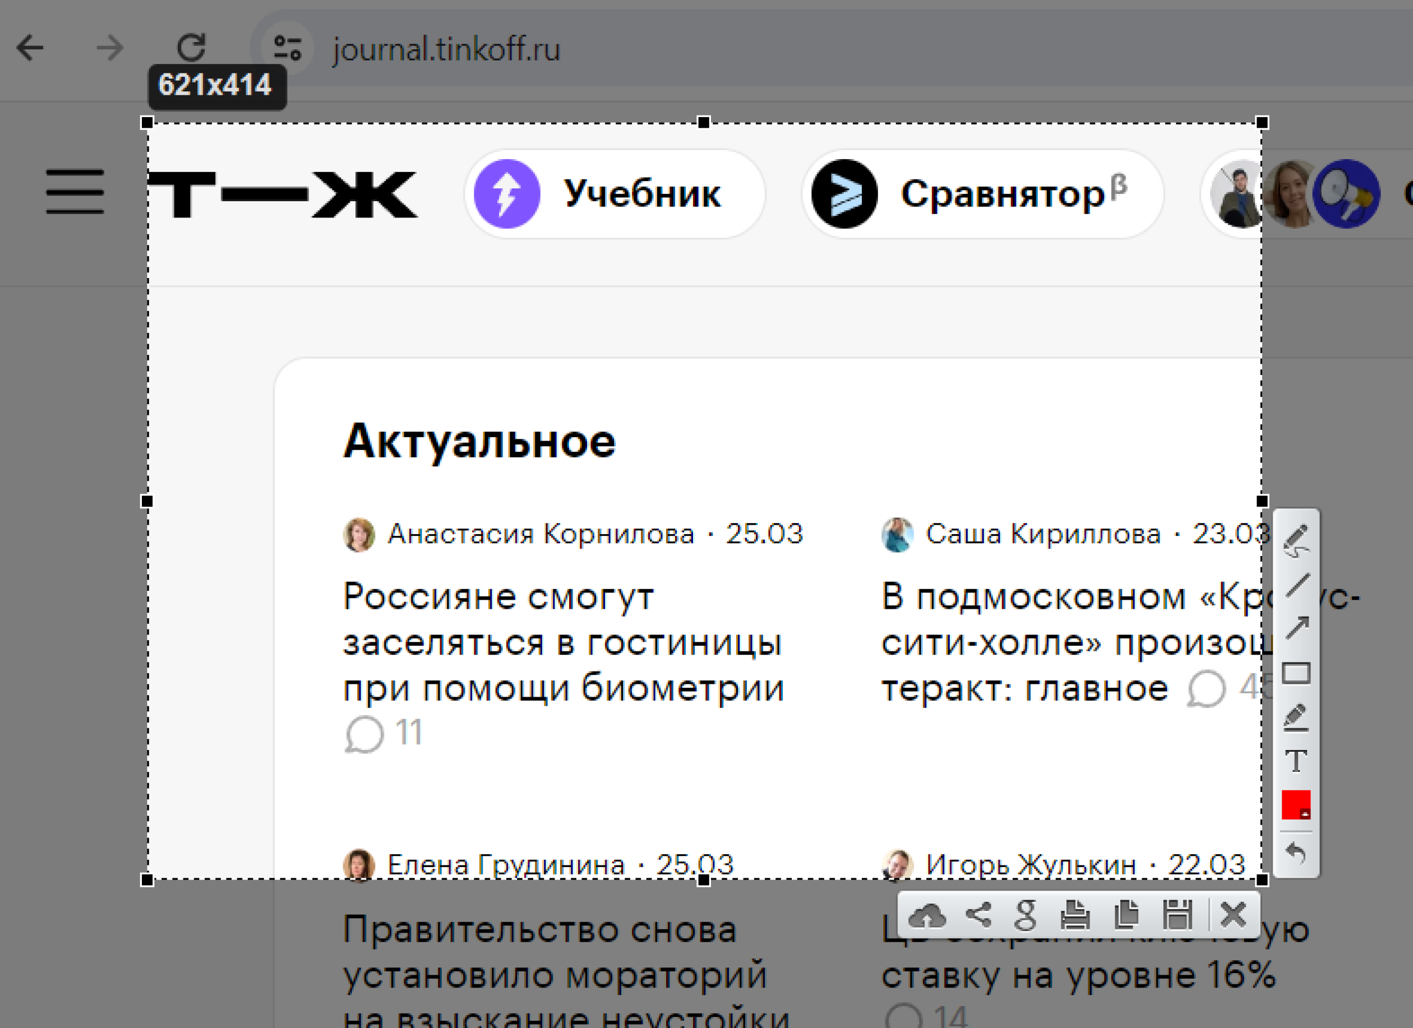The image size is (1413, 1028).
Task: Save screenshot to file
Action: 1177,915
